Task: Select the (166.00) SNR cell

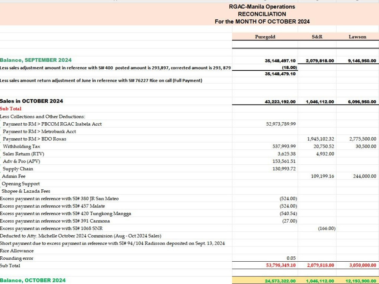Action: 327,228
